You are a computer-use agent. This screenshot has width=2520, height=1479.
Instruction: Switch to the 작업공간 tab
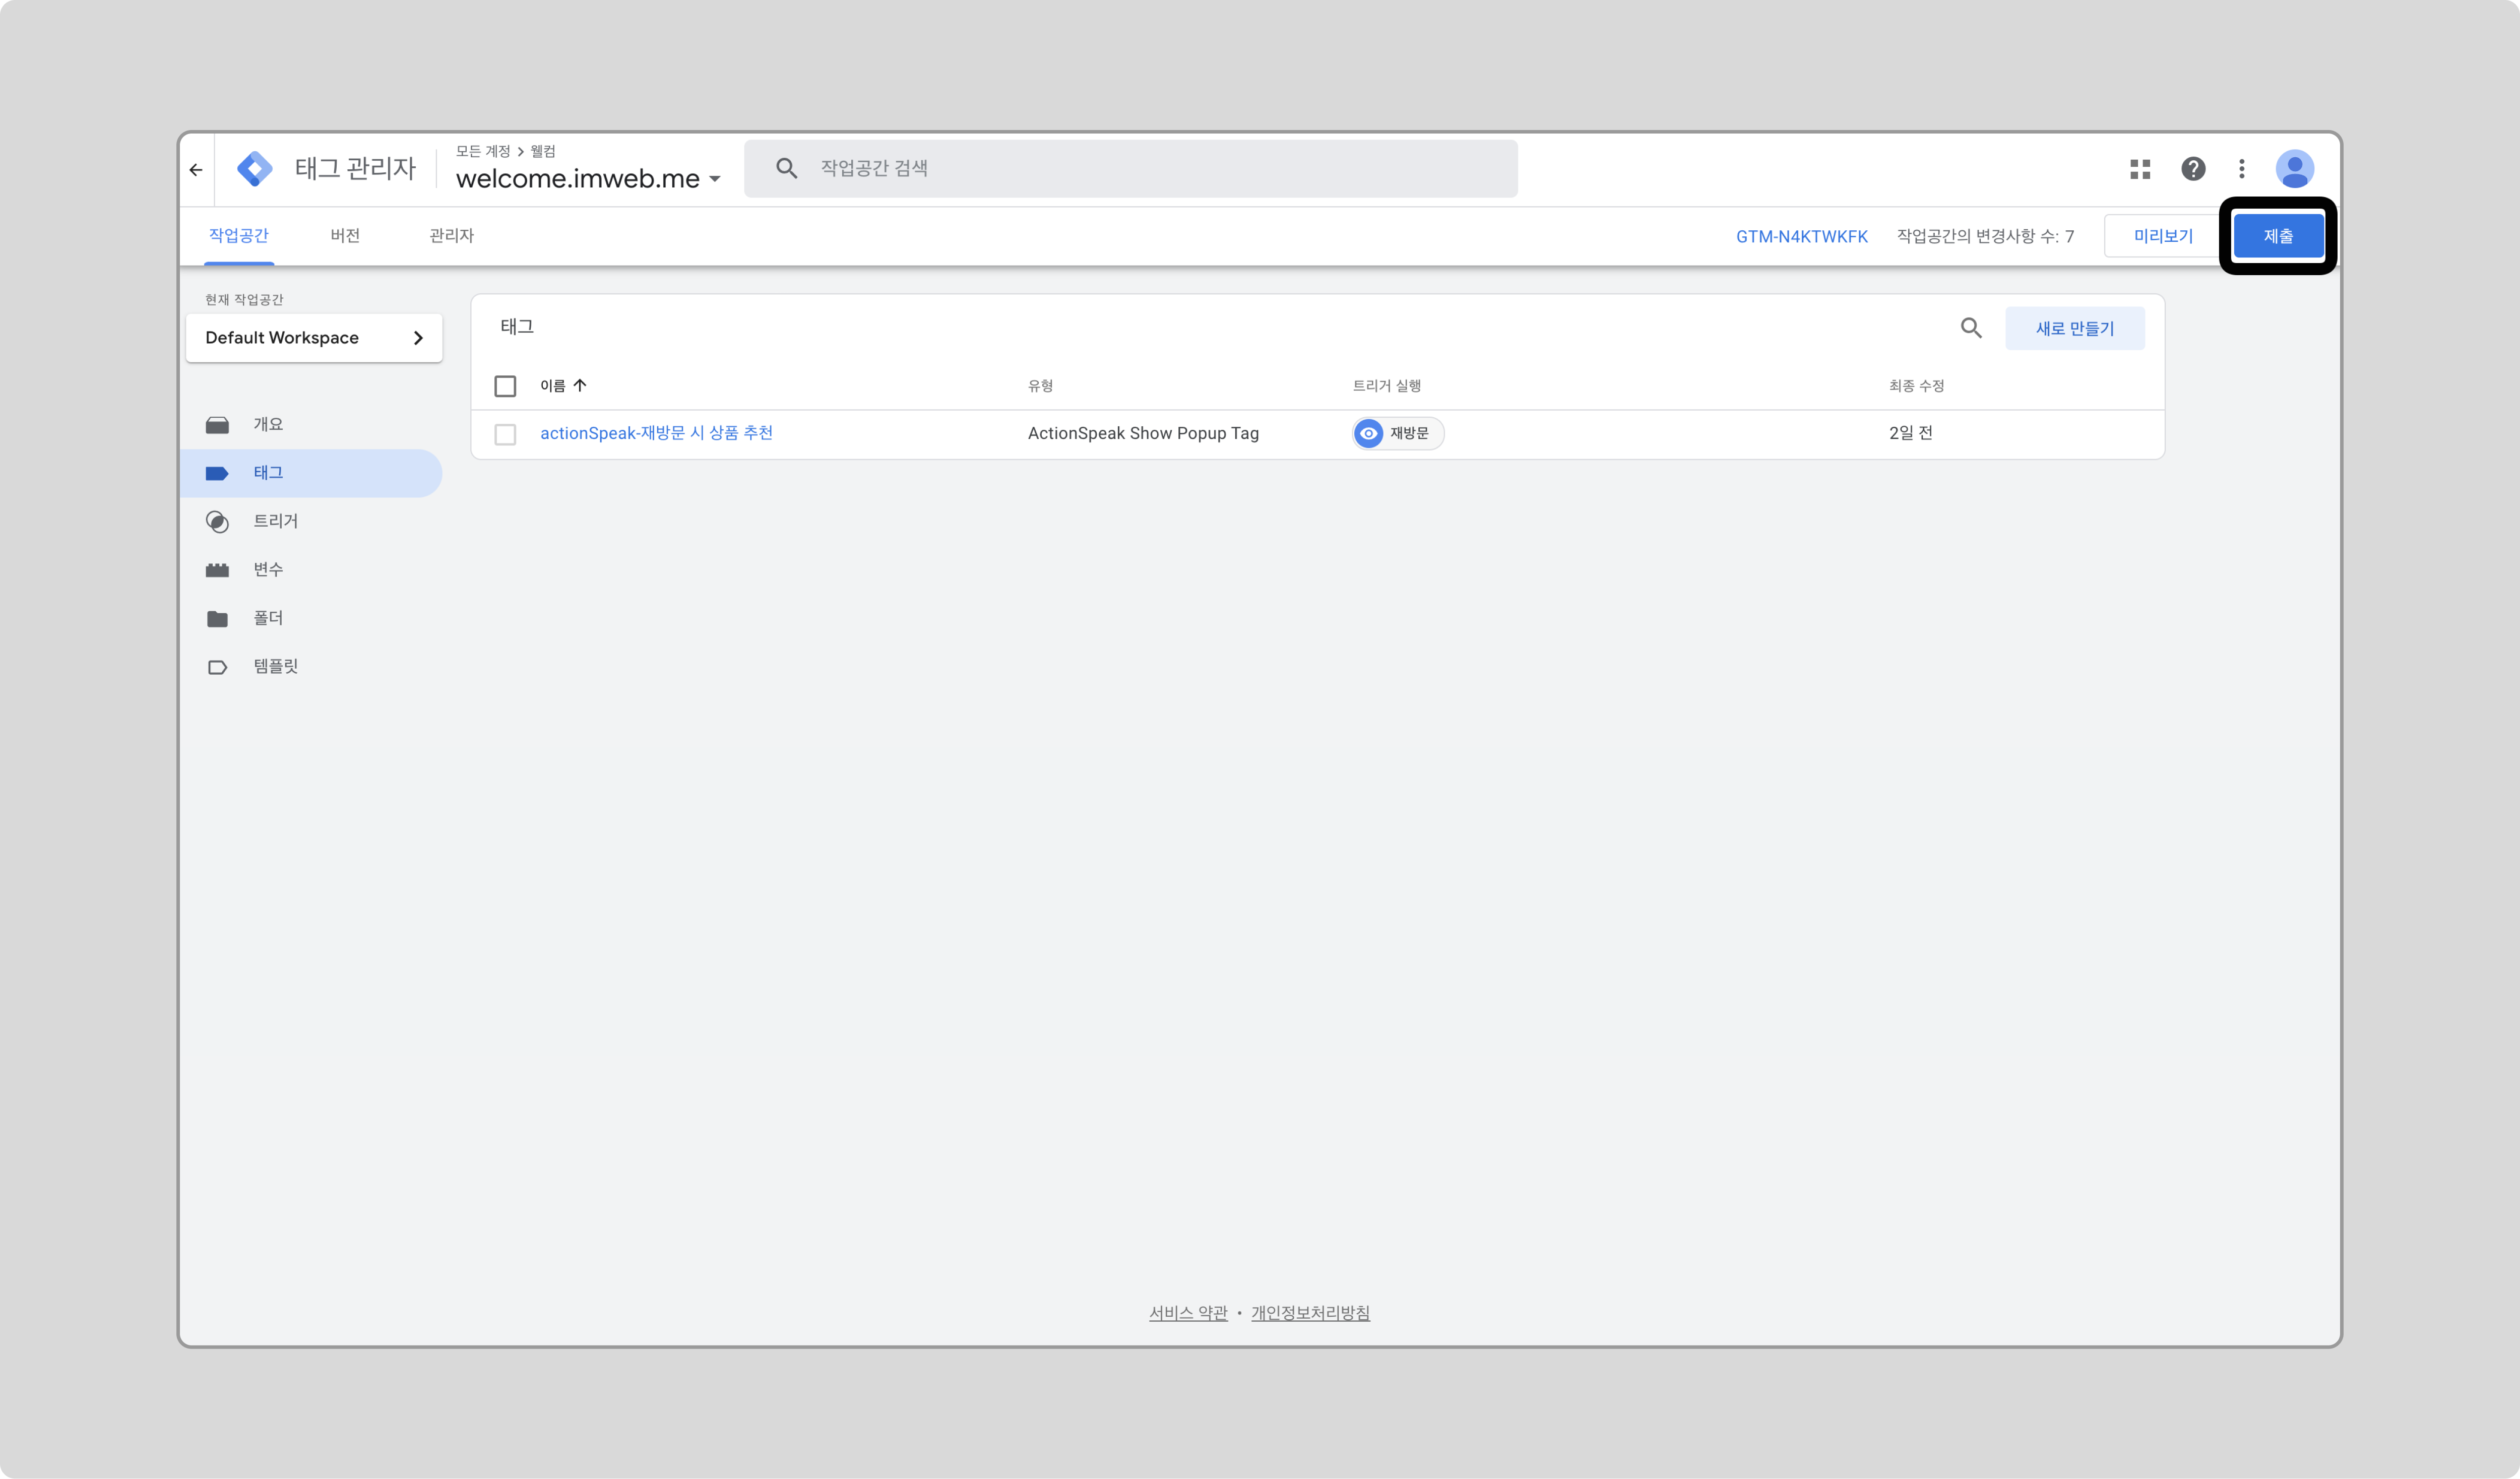[x=238, y=235]
